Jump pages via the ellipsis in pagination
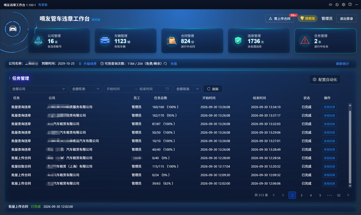Image resolution: width=361 pixels, height=215 pixels. coord(329,195)
